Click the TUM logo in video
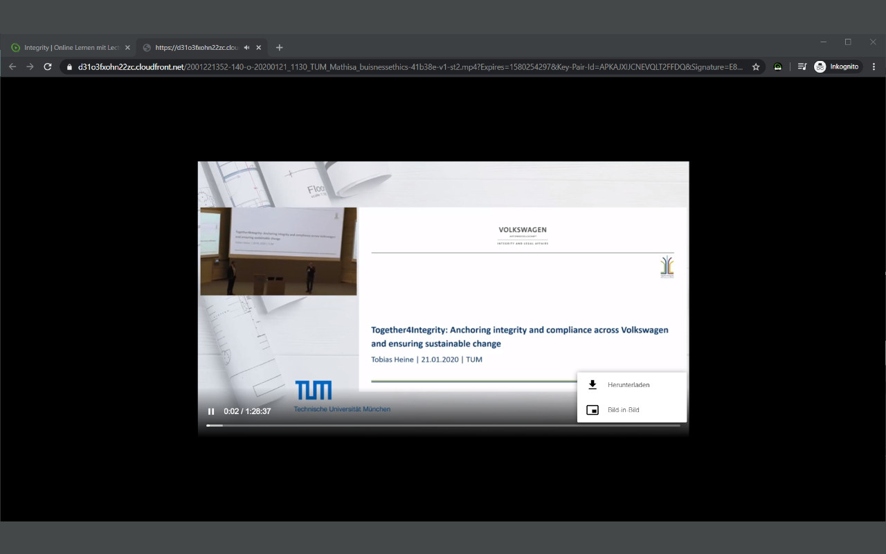 pyautogui.click(x=313, y=390)
